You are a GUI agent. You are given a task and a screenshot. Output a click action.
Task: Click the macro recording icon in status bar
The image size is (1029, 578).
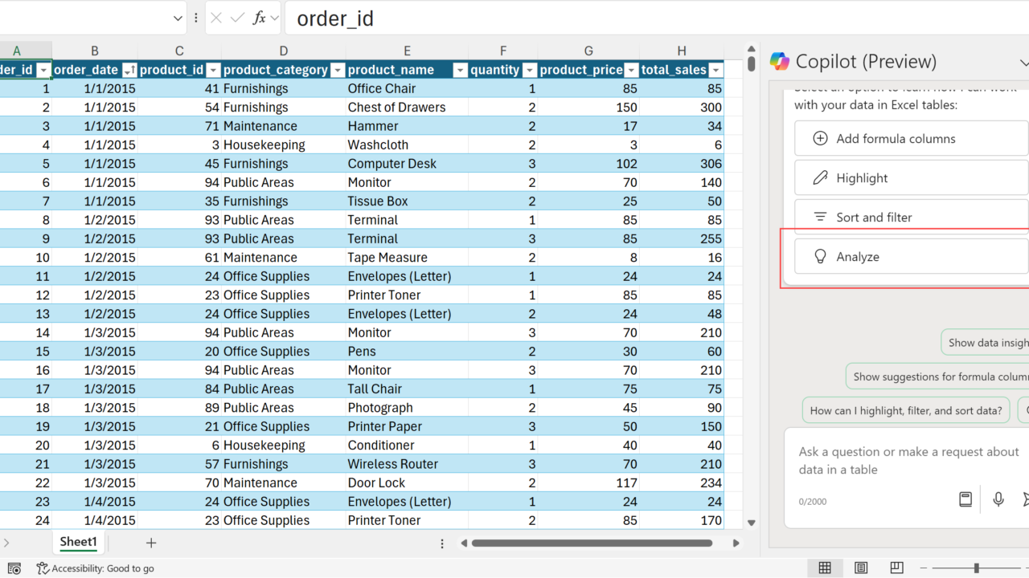pos(14,568)
